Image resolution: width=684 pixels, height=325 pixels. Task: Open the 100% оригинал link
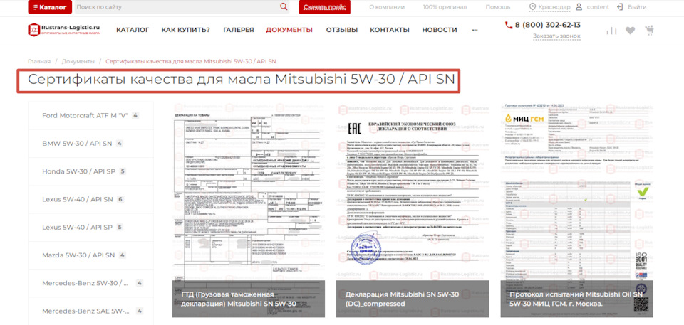pyautogui.click(x=445, y=7)
